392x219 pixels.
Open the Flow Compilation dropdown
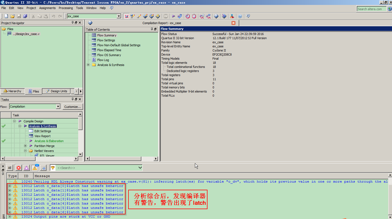click(58, 106)
